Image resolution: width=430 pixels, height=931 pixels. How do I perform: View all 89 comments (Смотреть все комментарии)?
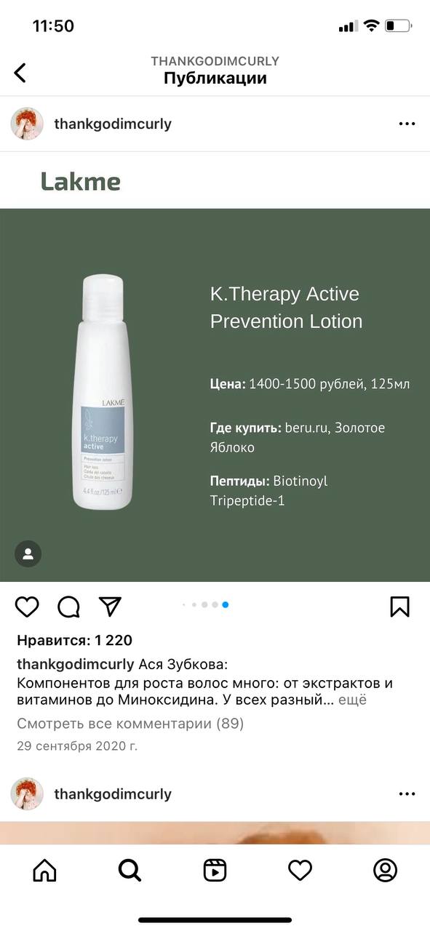click(130, 724)
